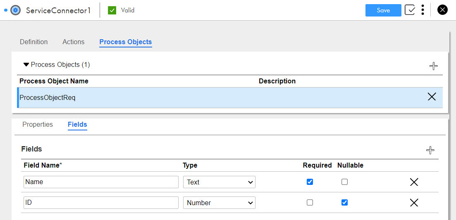The image size is (456, 220).
Task: Click the Field Name column header
Action: coord(43,166)
